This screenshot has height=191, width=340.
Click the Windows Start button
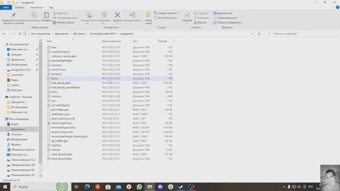(x=5, y=187)
